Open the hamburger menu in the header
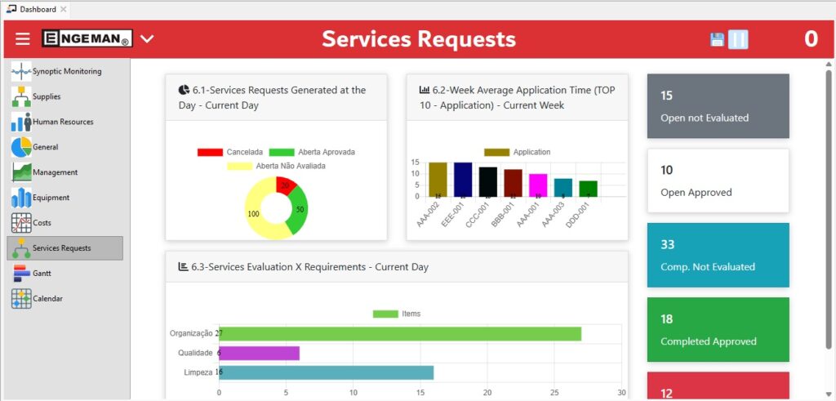 tap(22, 39)
